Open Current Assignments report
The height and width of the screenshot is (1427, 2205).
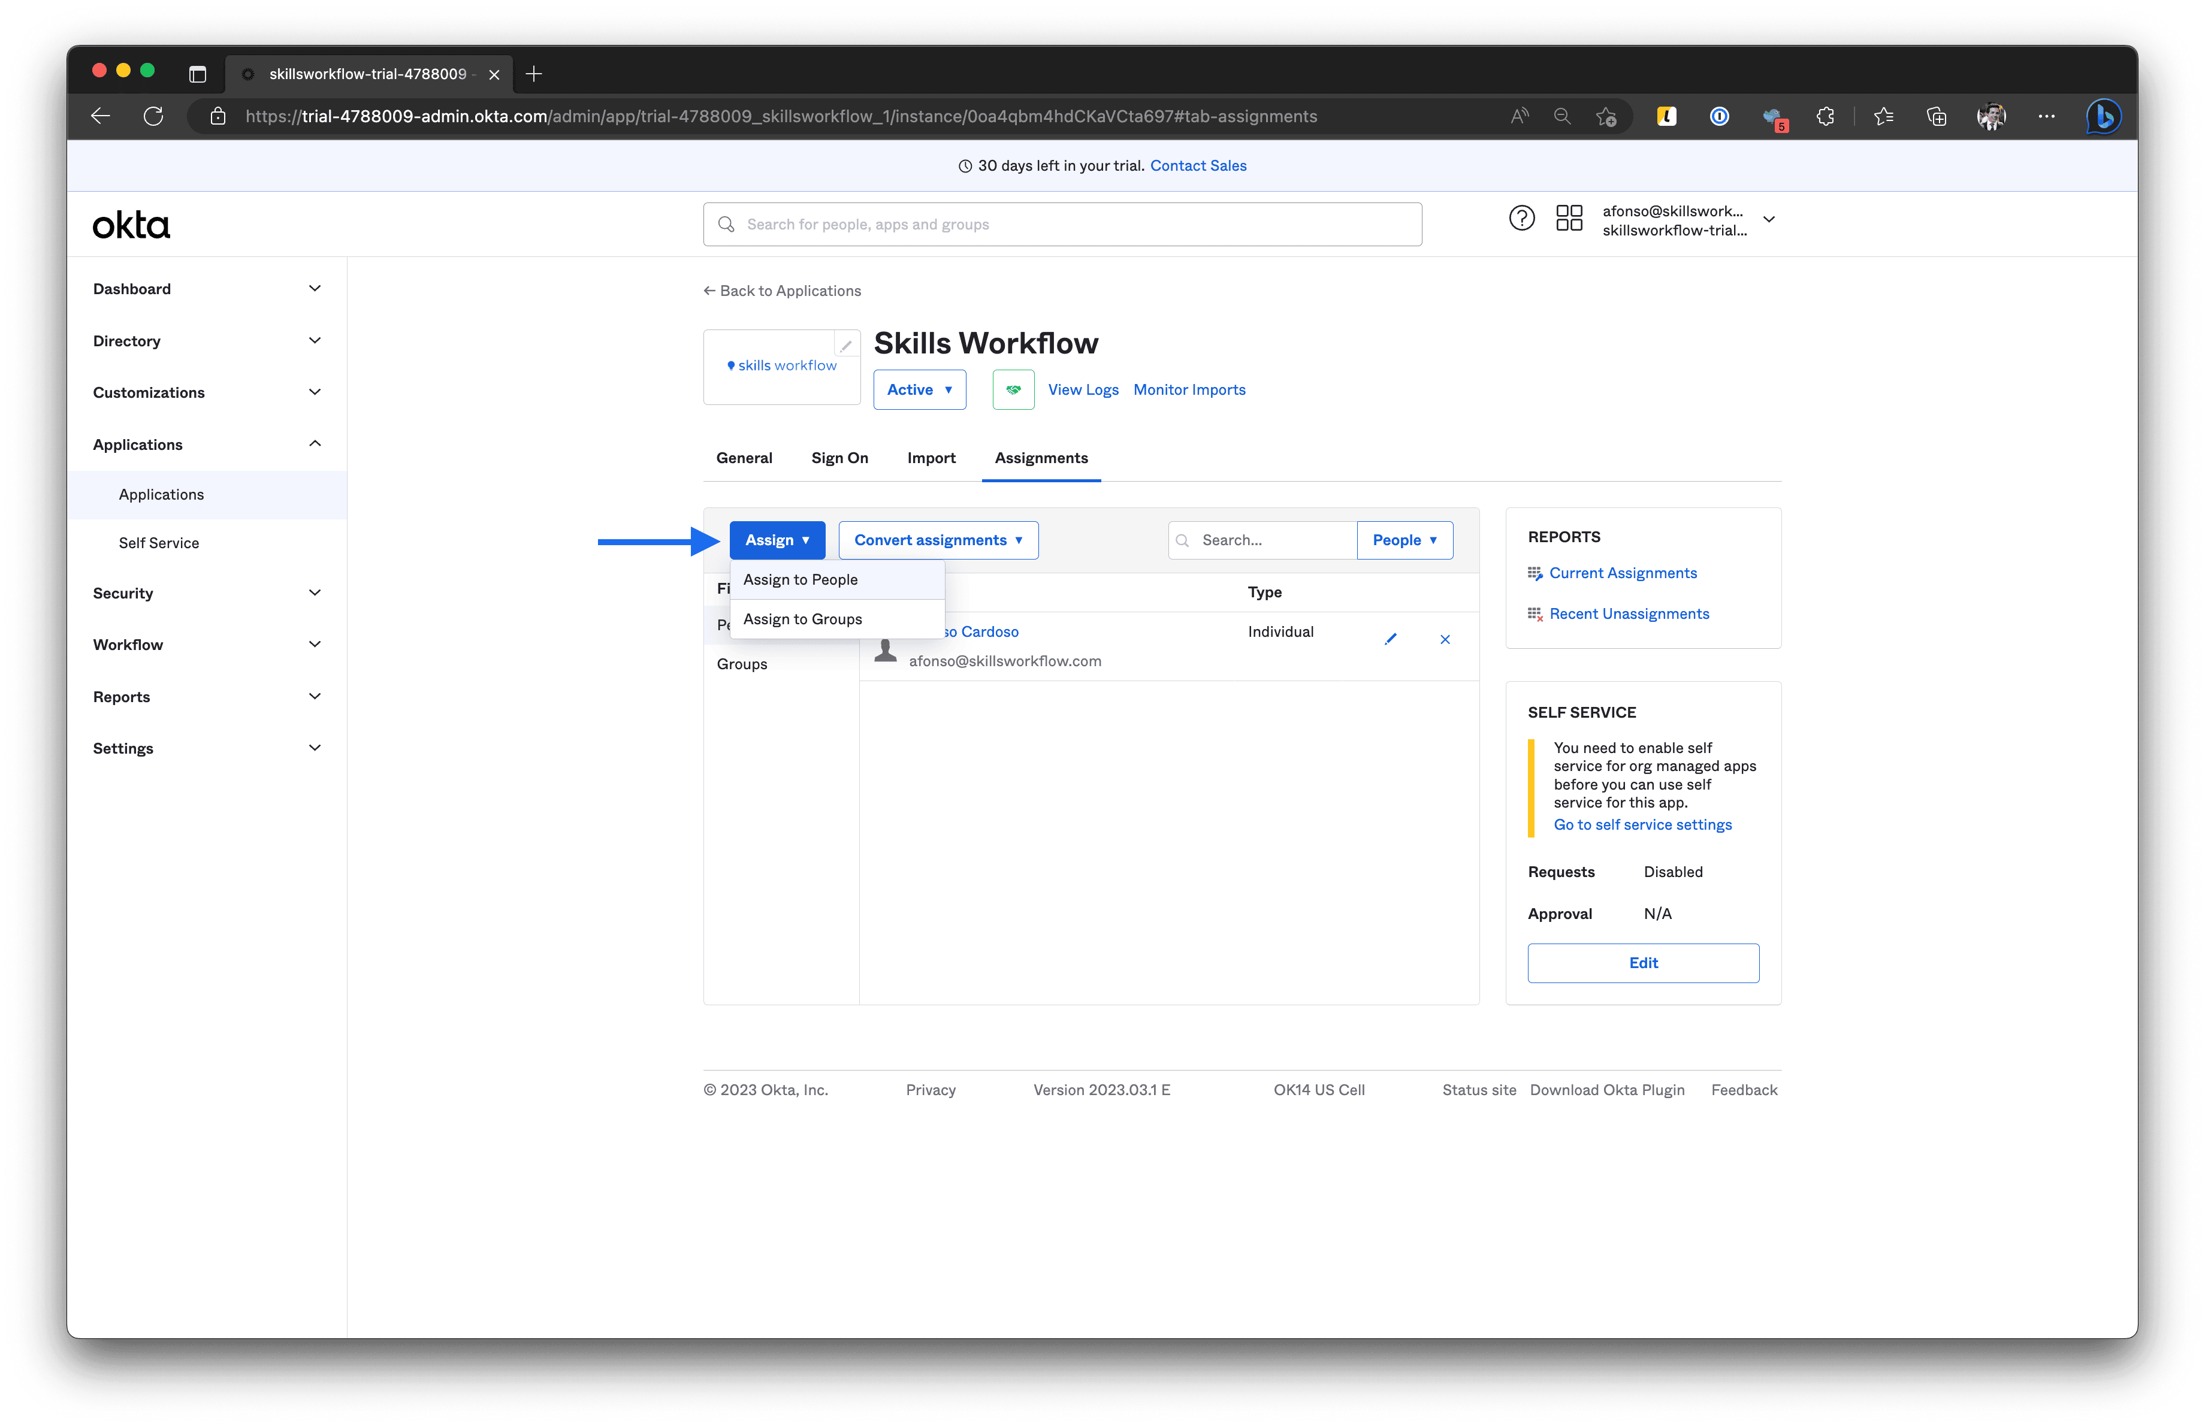tap(1622, 573)
